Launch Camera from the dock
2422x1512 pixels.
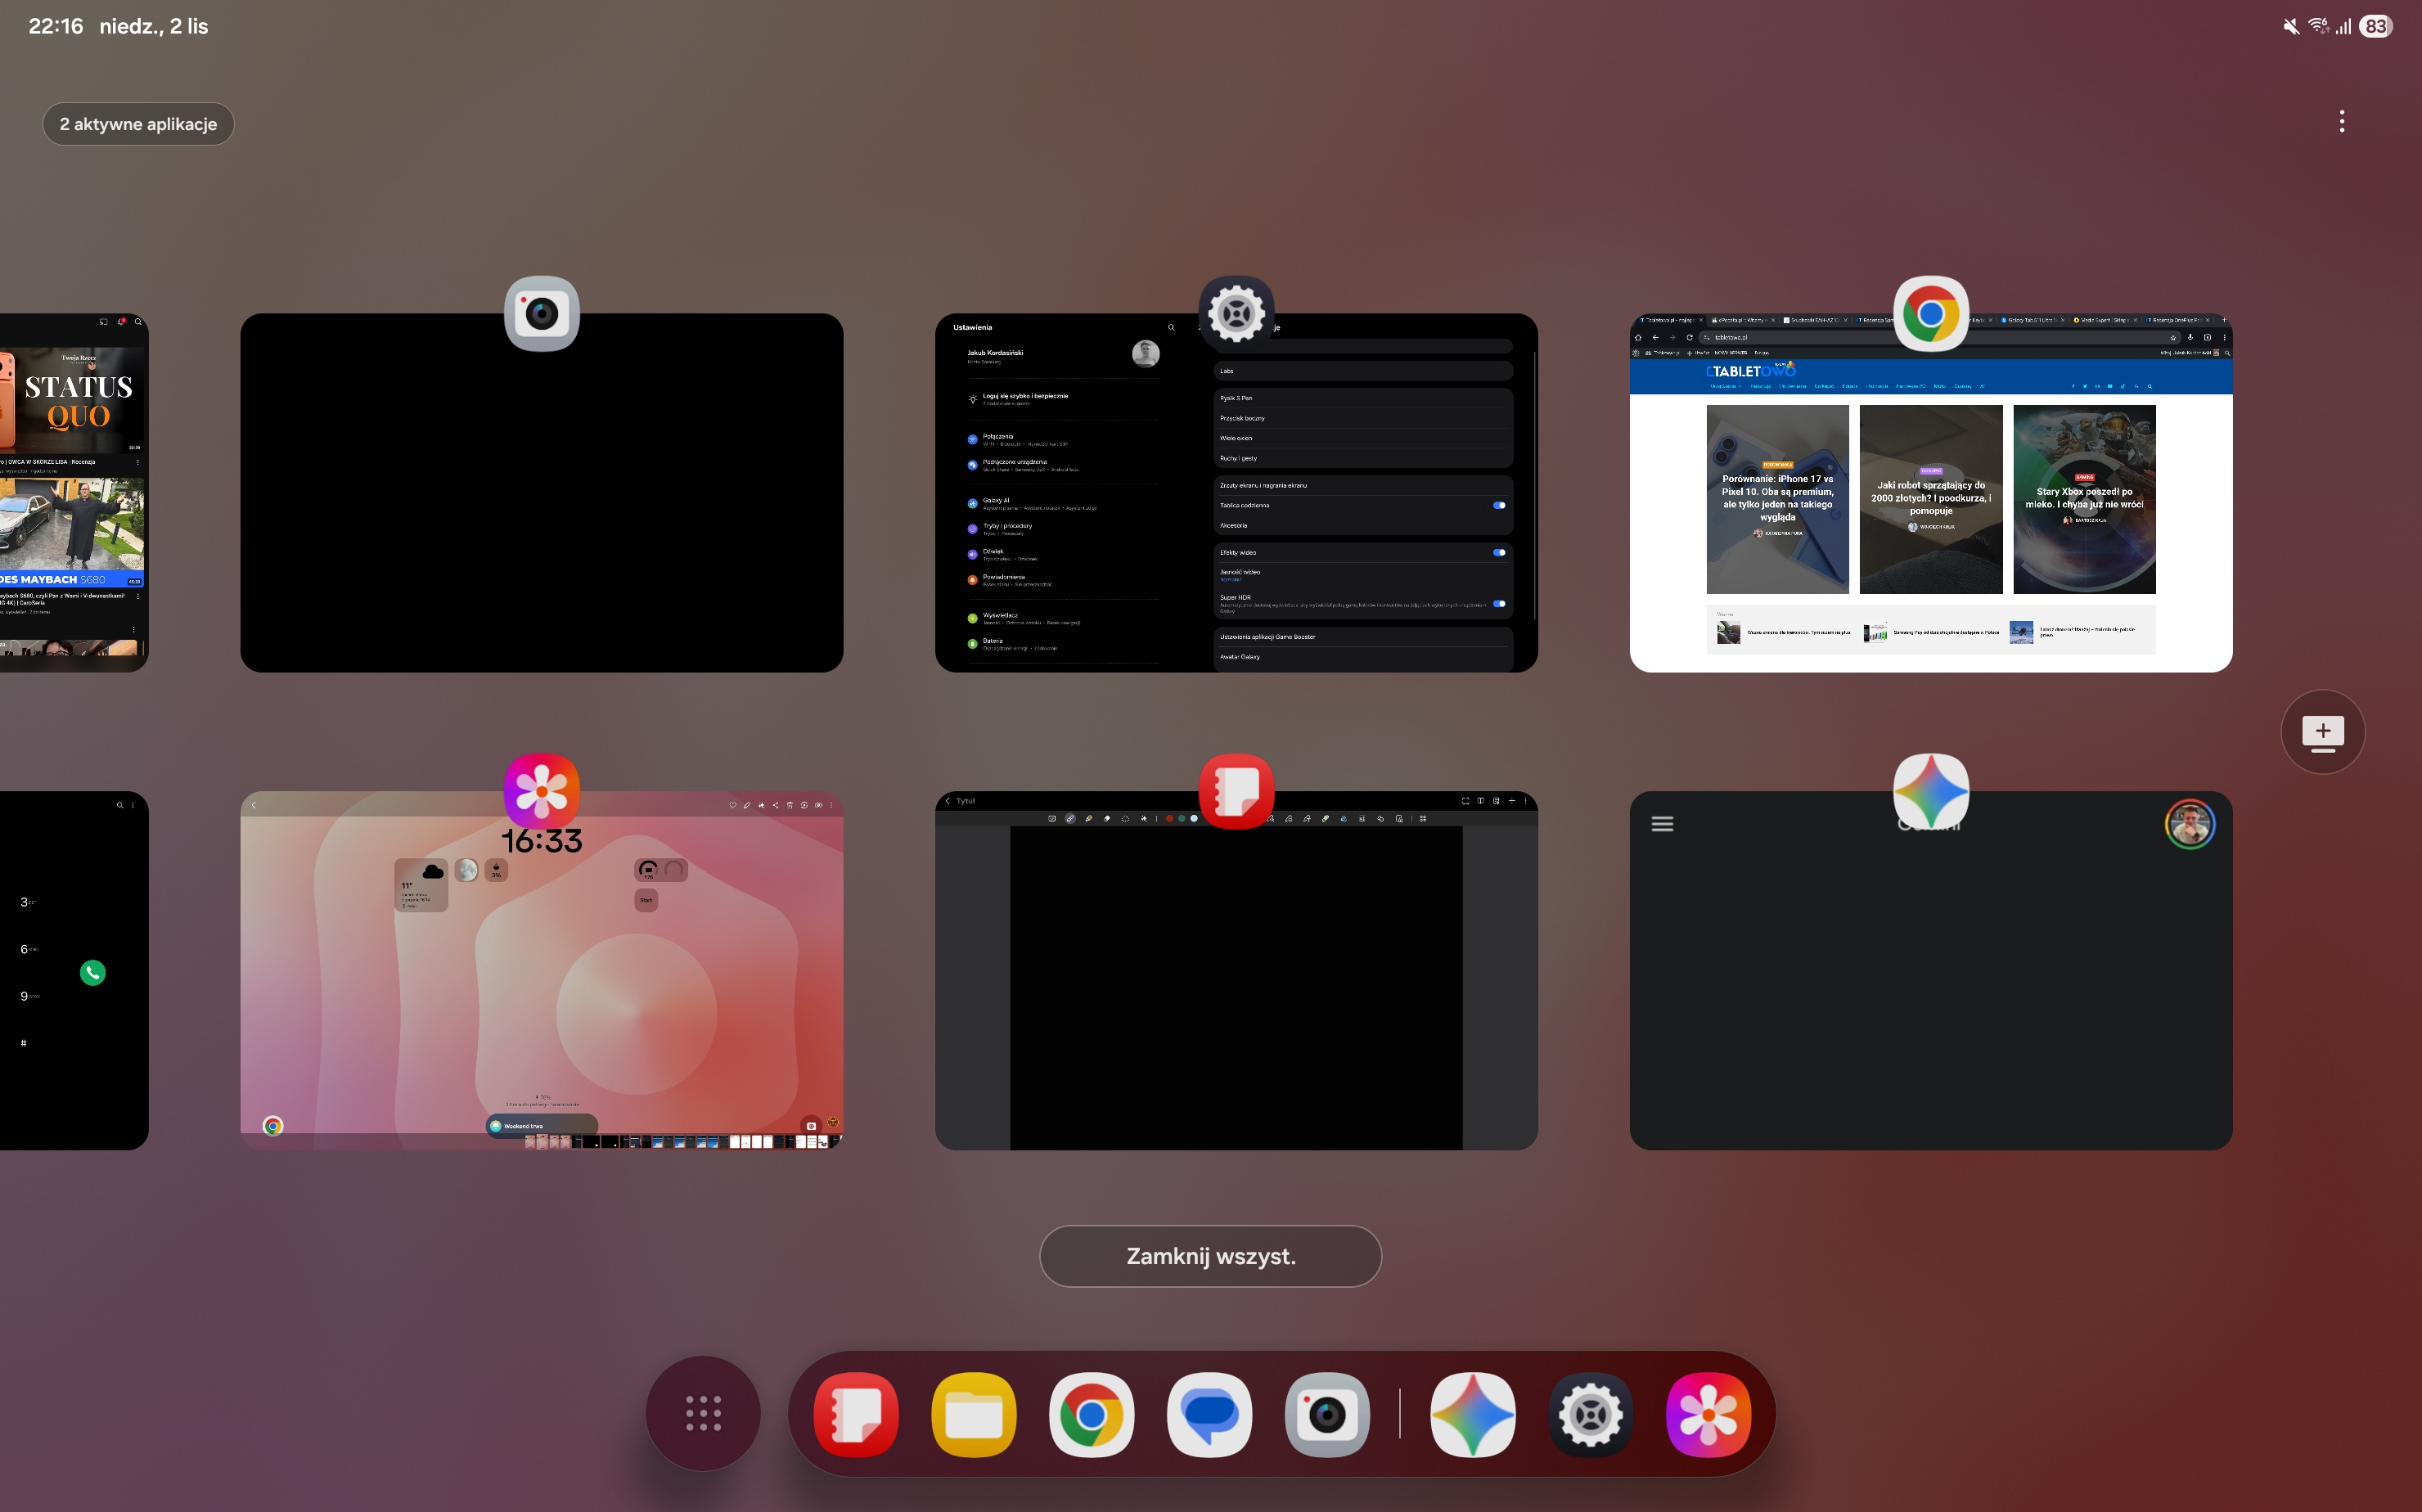click(1327, 1414)
